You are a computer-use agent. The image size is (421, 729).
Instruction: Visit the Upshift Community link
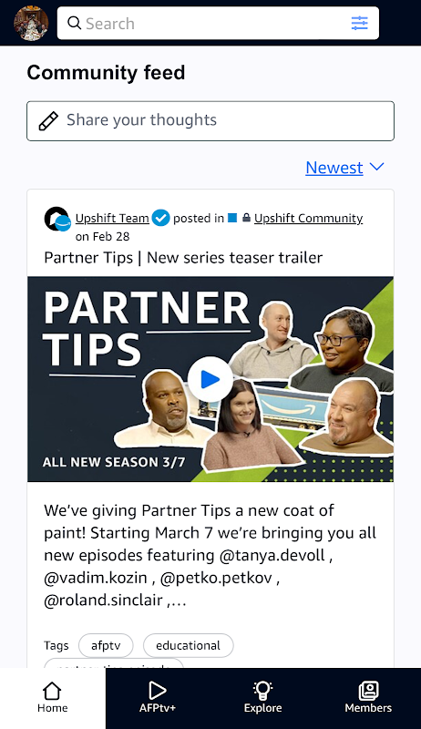(309, 218)
